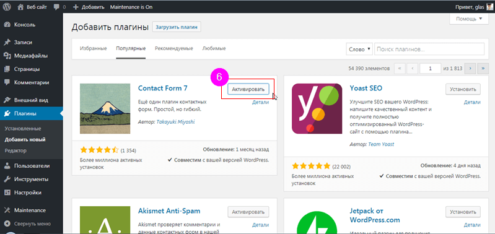This screenshot has height=234, width=495.
Task: Open Детали link for Contact Form 7
Action: tap(260, 102)
